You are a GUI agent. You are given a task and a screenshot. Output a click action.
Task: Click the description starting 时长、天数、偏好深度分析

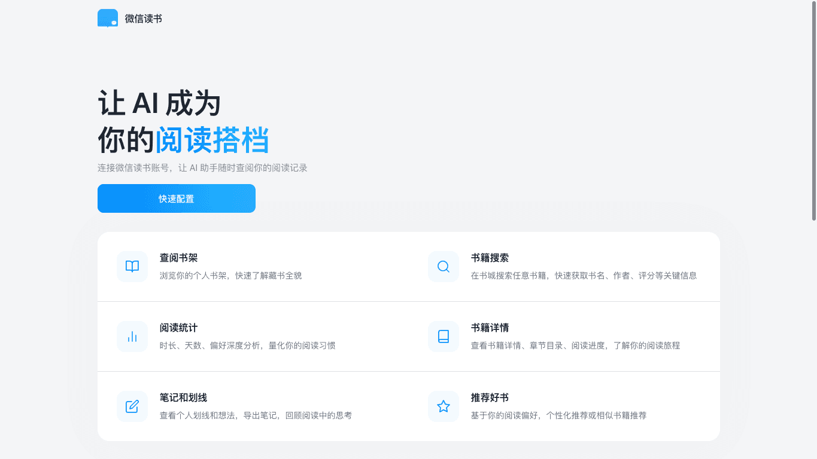coord(248,345)
